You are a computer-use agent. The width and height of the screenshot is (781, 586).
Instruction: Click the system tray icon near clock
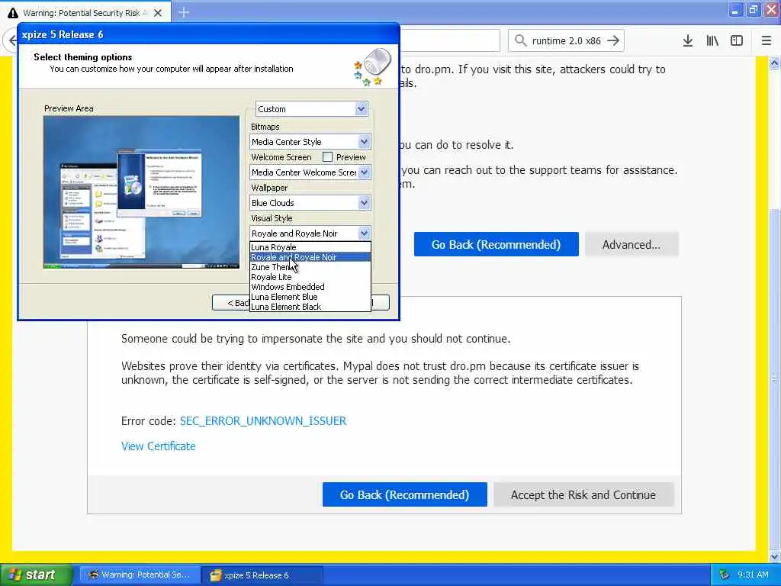tap(725, 575)
